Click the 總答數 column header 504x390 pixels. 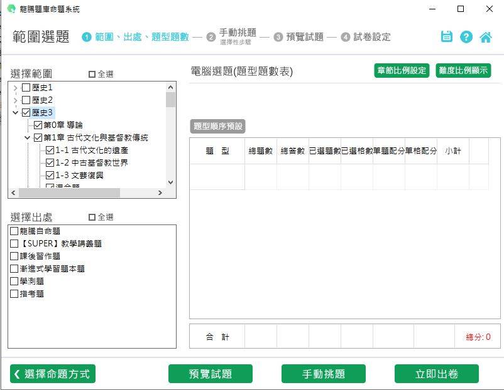pos(292,151)
